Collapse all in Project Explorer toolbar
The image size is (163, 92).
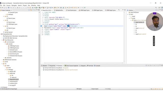click(x=29, y=10)
